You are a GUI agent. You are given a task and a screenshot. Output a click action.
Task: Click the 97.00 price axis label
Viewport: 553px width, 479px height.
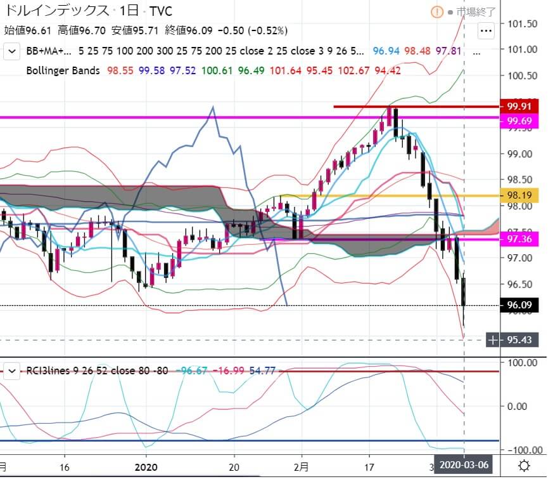click(x=520, y=258)
